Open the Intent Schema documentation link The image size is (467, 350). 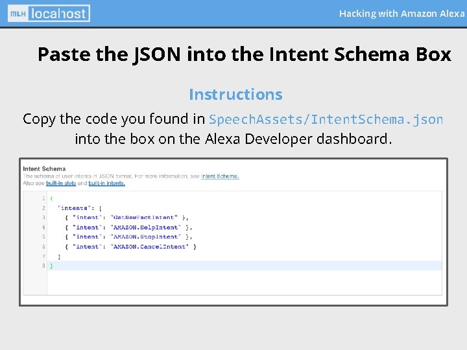coord(220,176)
